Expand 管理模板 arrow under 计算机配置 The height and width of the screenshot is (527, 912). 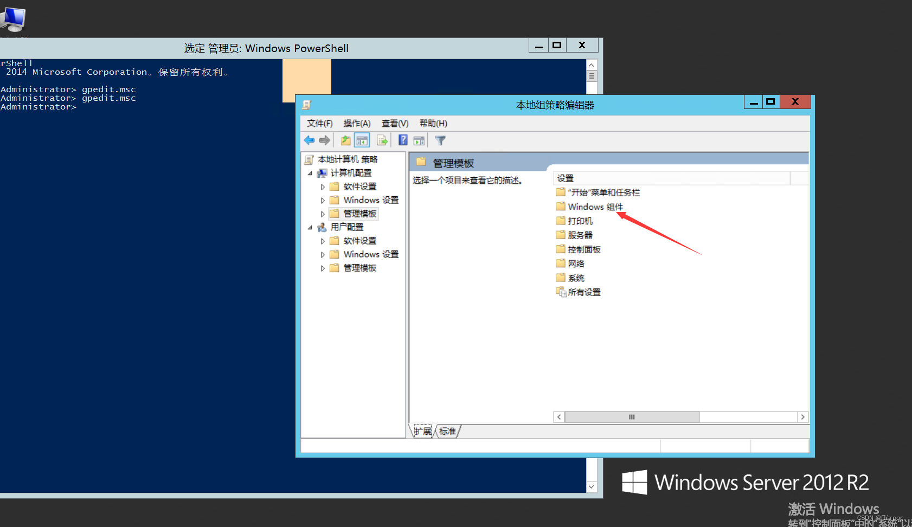[323, 214]
